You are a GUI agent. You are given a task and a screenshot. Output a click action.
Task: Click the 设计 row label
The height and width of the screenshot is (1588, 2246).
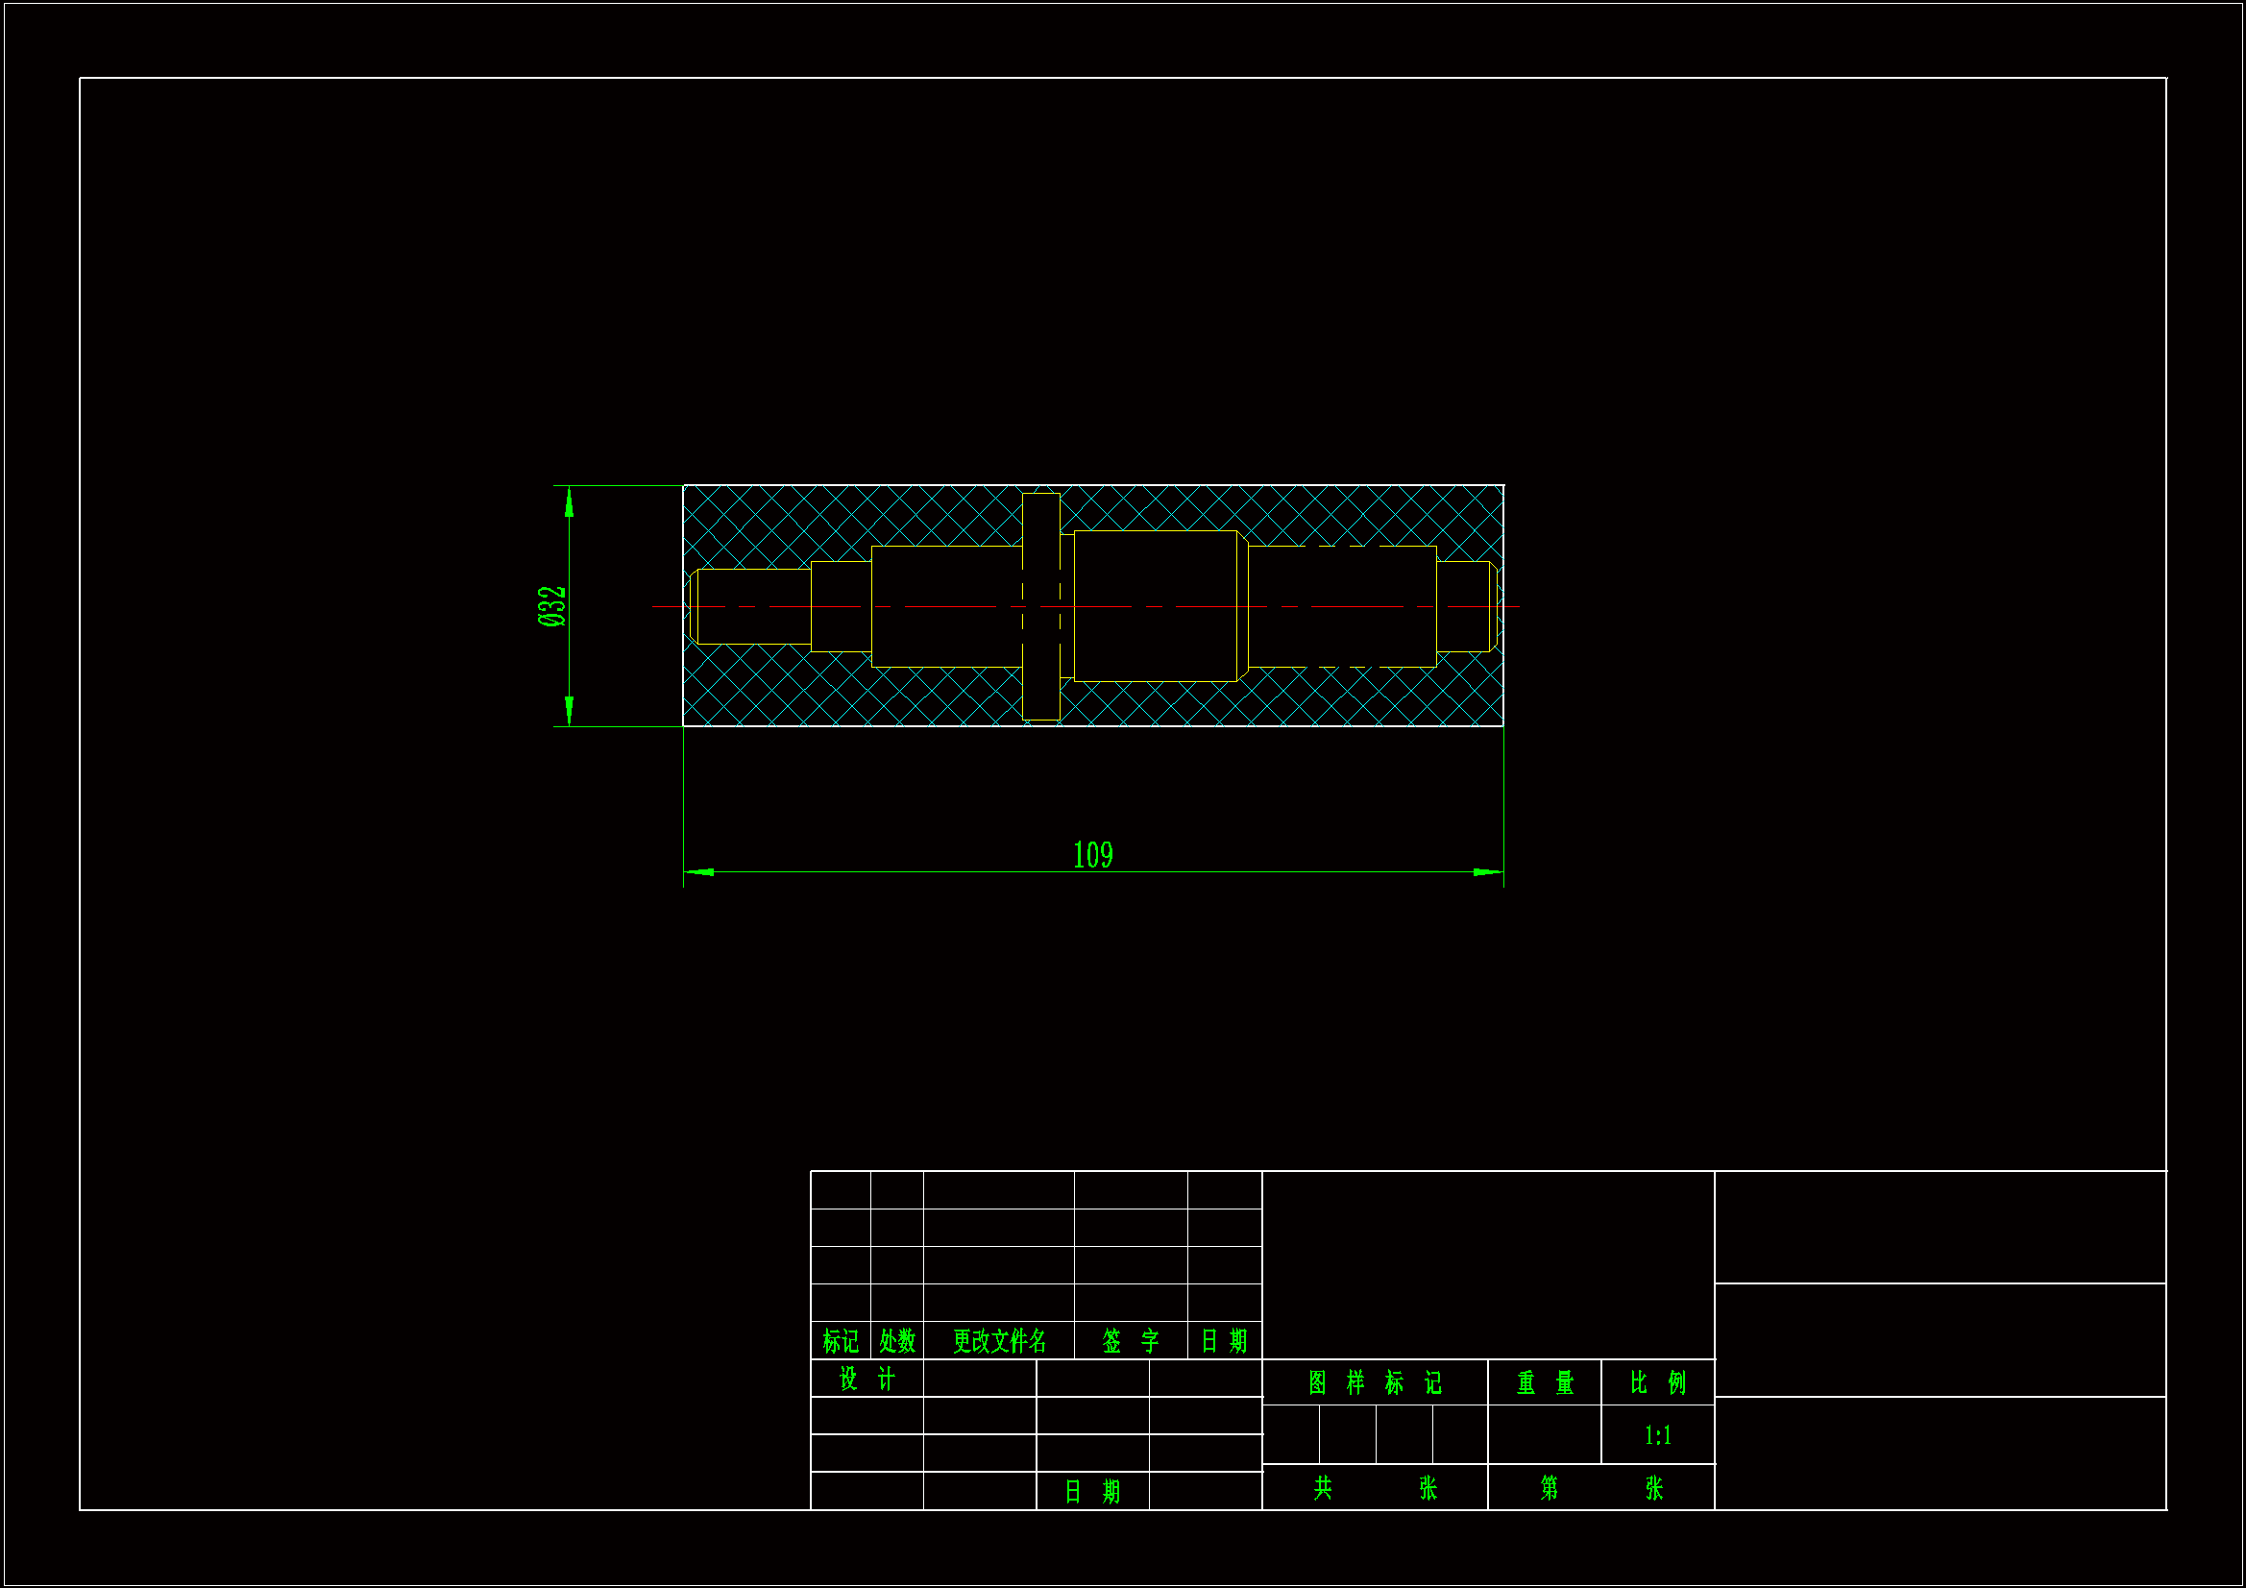867,1379
